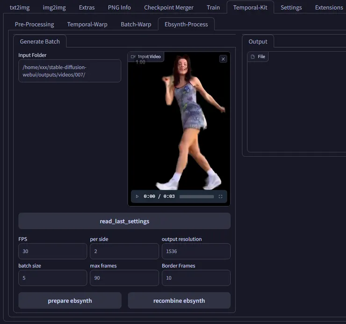The width and height of the screenshot is (346, 324).
Task: Seek on the video progress bar
Action: pyautogui.click(x=196, y=197)
